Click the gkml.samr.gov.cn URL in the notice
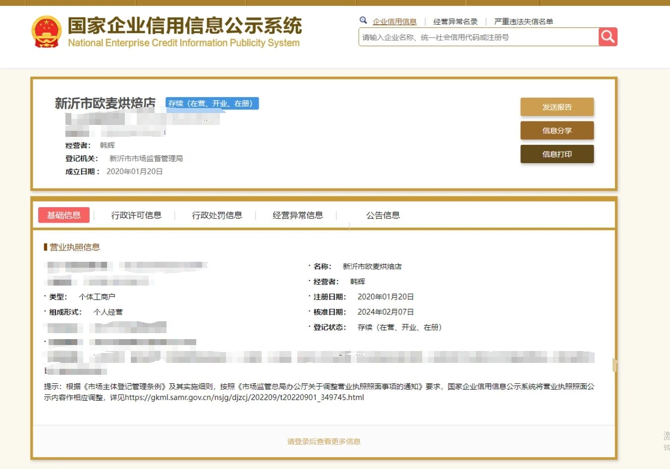The image size is (670, 469). pos(244,397)
